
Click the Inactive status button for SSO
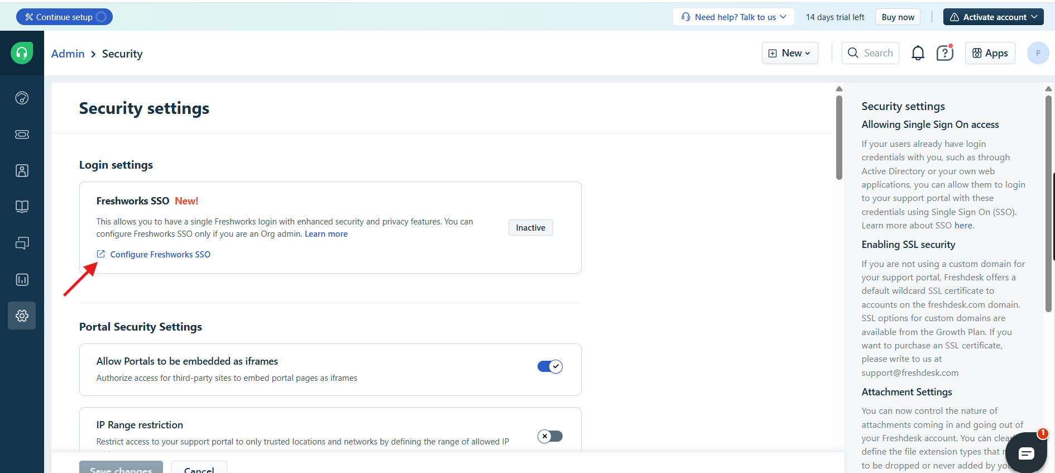530,227
